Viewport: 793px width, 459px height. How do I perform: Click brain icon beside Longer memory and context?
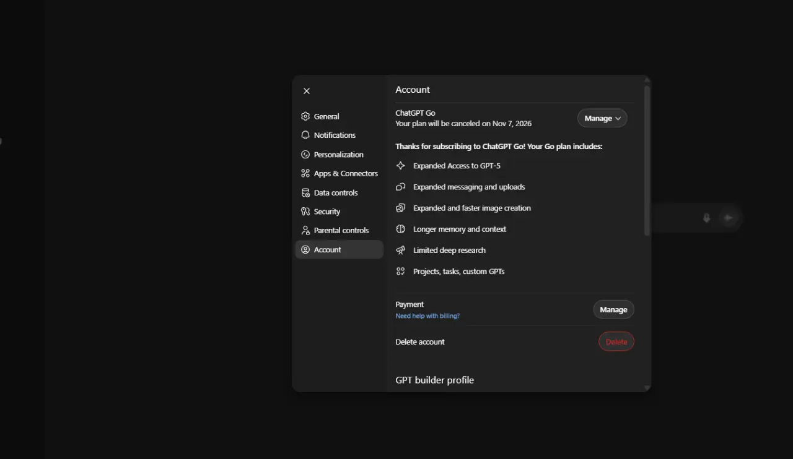pyautogui.click(x=401, y=229)
